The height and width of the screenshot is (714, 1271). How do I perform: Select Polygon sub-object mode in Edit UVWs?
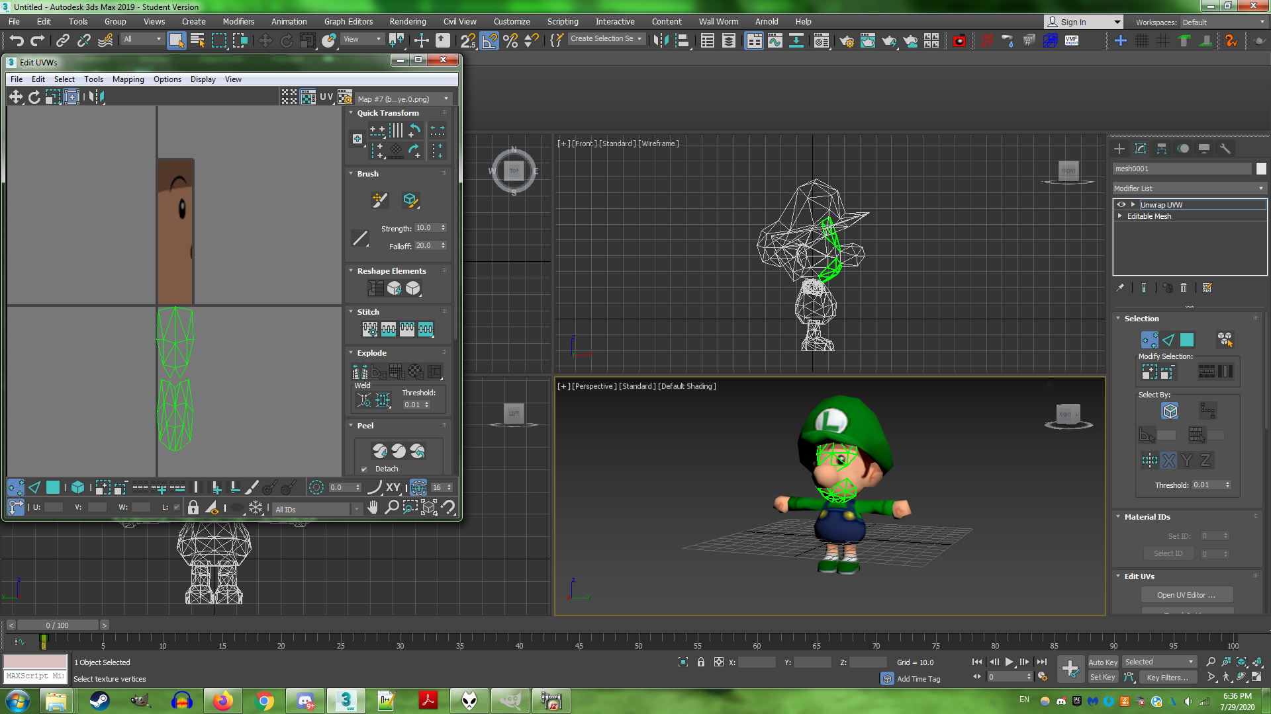(53, 488)
